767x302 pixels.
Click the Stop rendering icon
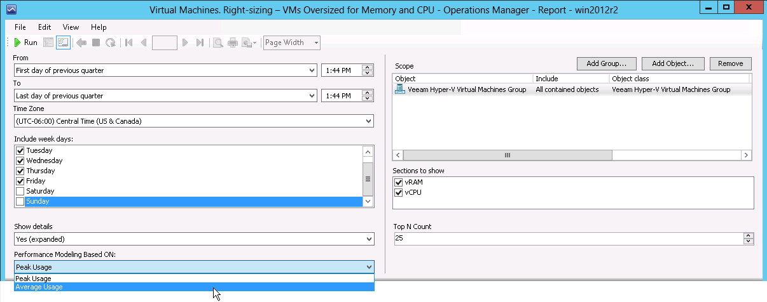(96, 43)
